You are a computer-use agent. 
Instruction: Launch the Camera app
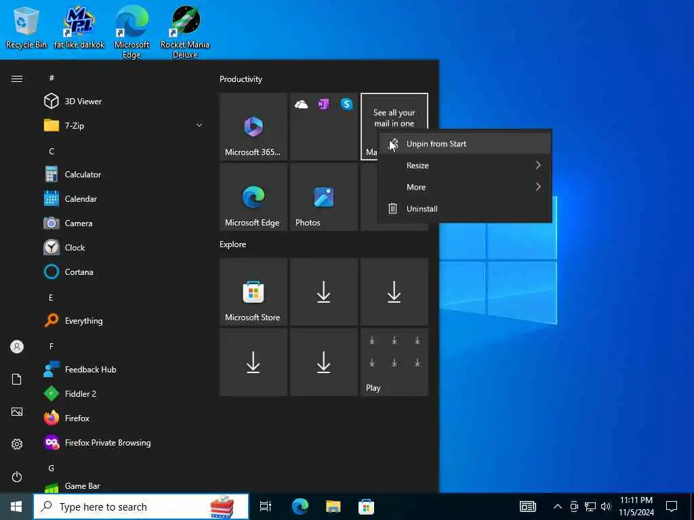(x=124, y=223)
